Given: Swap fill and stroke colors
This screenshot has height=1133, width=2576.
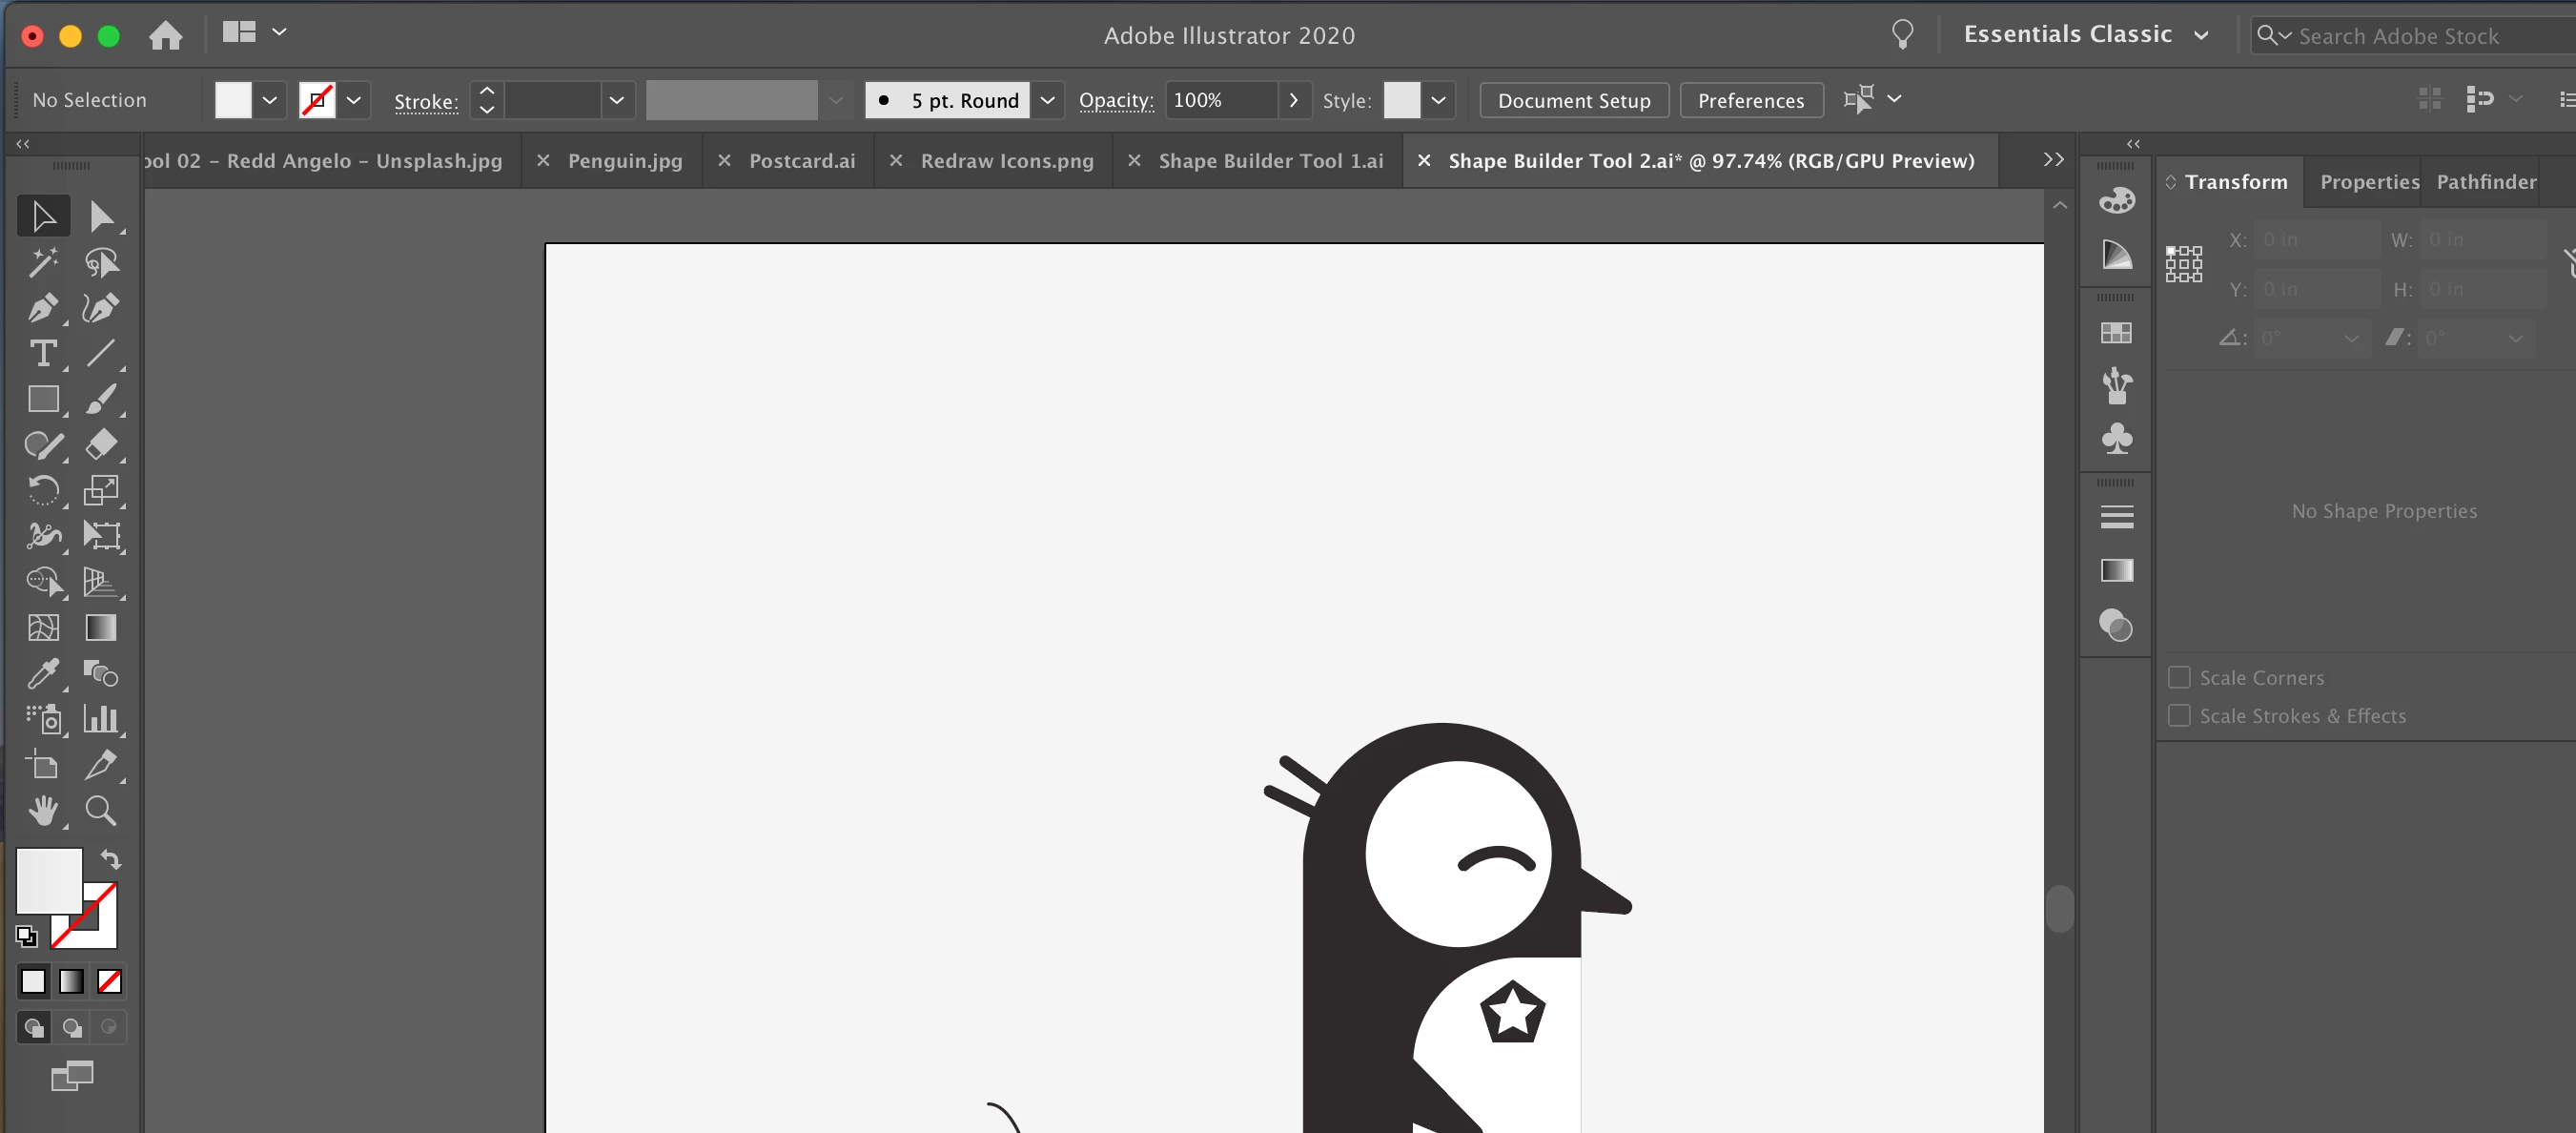Looking at the screenshot, I should tap(110, 859).
